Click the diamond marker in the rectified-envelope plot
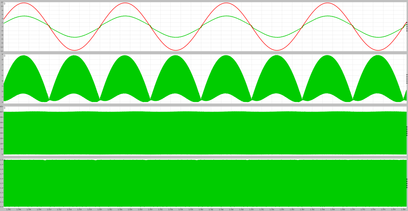The height and width of the screenshot is (211, 408). tap(5, 55)
